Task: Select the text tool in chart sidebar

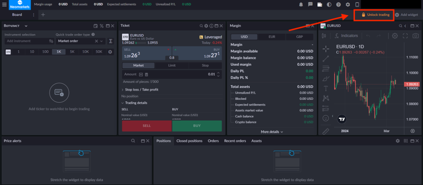Action: (326, 88)
